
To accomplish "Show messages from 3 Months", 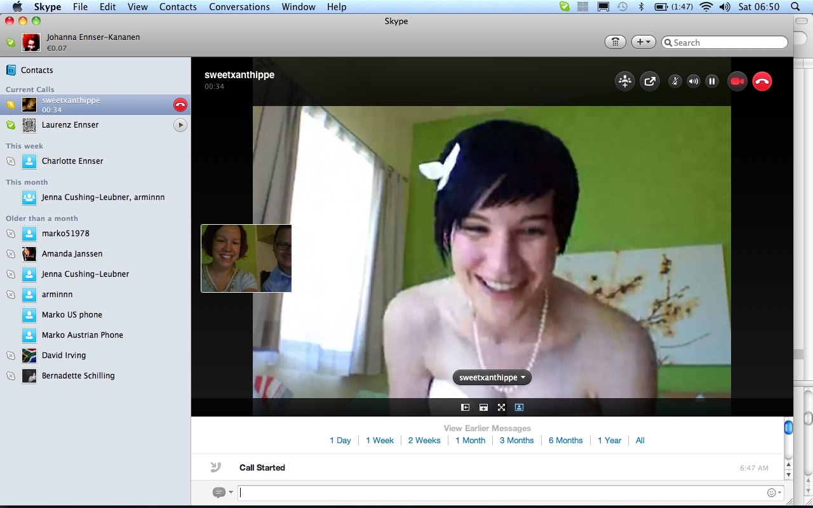I will 517,441.
